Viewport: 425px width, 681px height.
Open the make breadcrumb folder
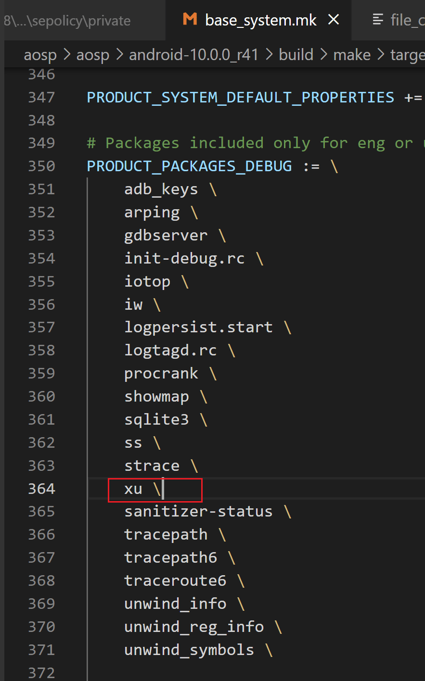[352, 55]
